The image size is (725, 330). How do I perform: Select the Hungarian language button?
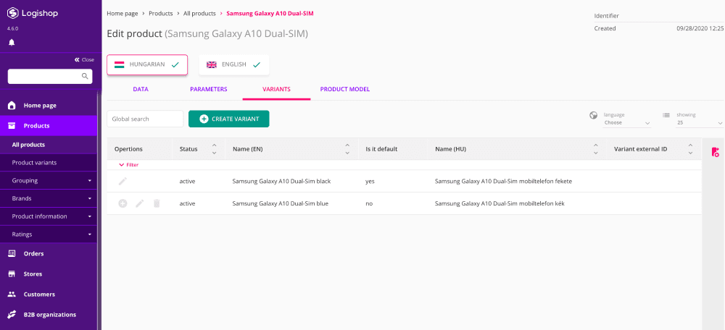pyautogui.click(x=147, y=64)
